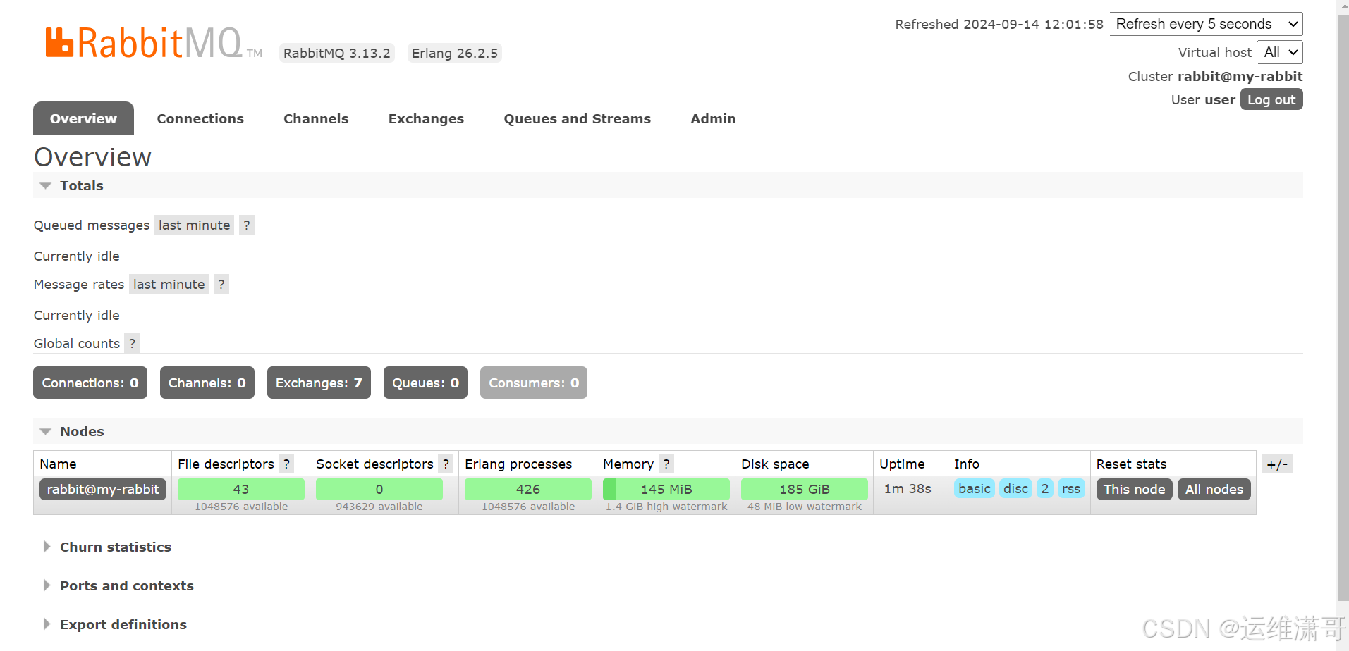Viewport: 1349px width, 651px height.
Task: Click the 2 info tag
Action: tap(1045, 488)
